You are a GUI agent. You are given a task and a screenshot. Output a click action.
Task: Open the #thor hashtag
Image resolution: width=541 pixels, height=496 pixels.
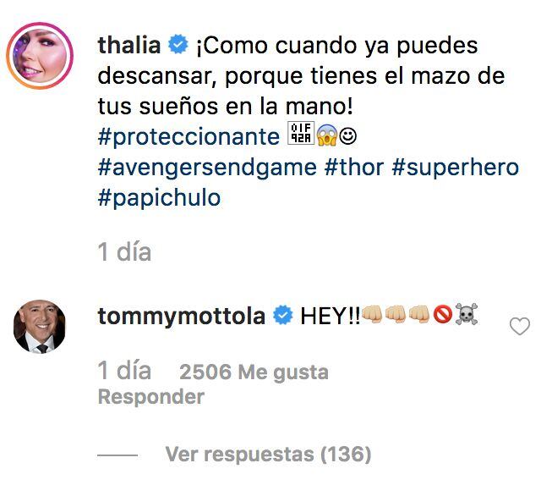[x=353, y=167]
